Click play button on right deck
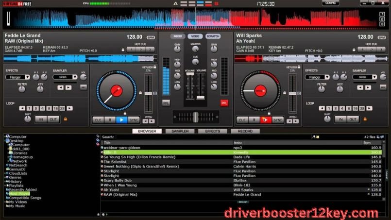The height and width of the screenshot is (220, 391). (x=266, y=120)
